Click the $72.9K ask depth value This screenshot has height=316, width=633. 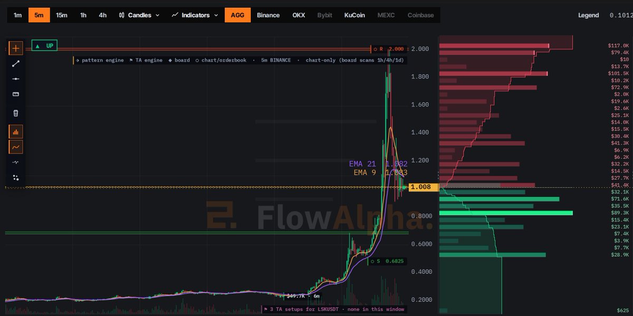(x=619, y=87)
